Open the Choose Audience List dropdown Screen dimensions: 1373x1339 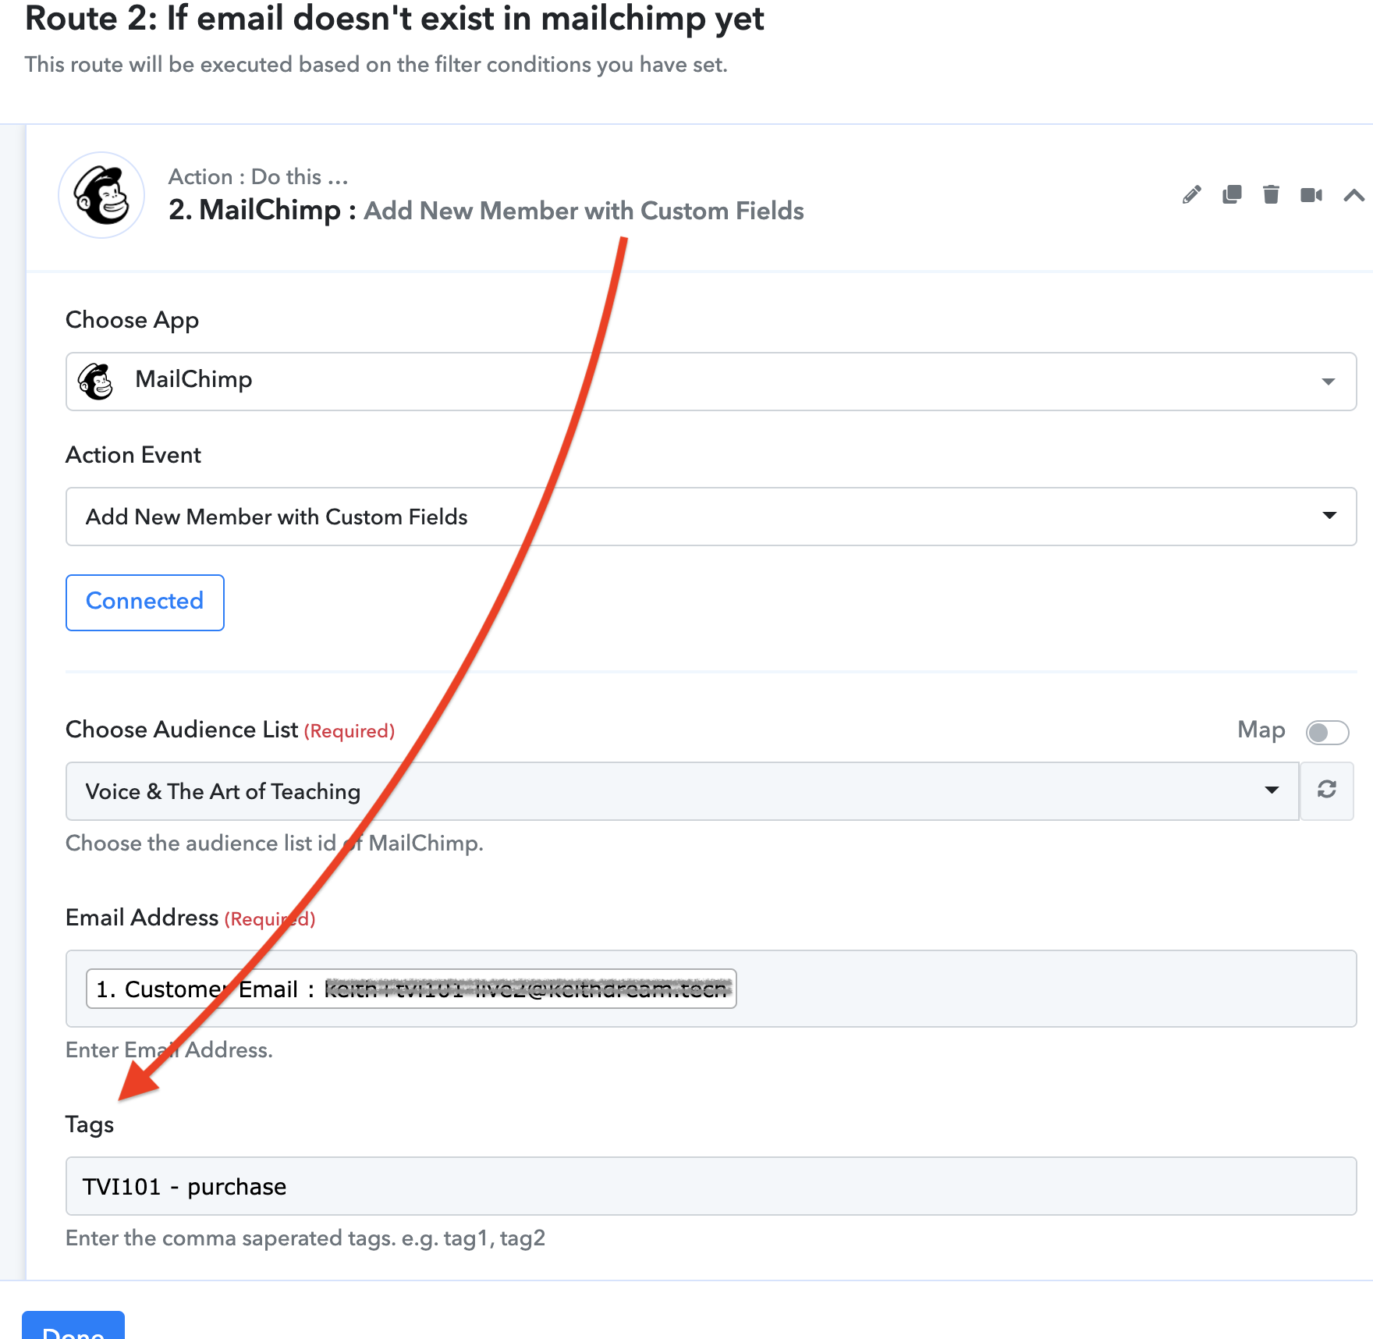(683, 790)
